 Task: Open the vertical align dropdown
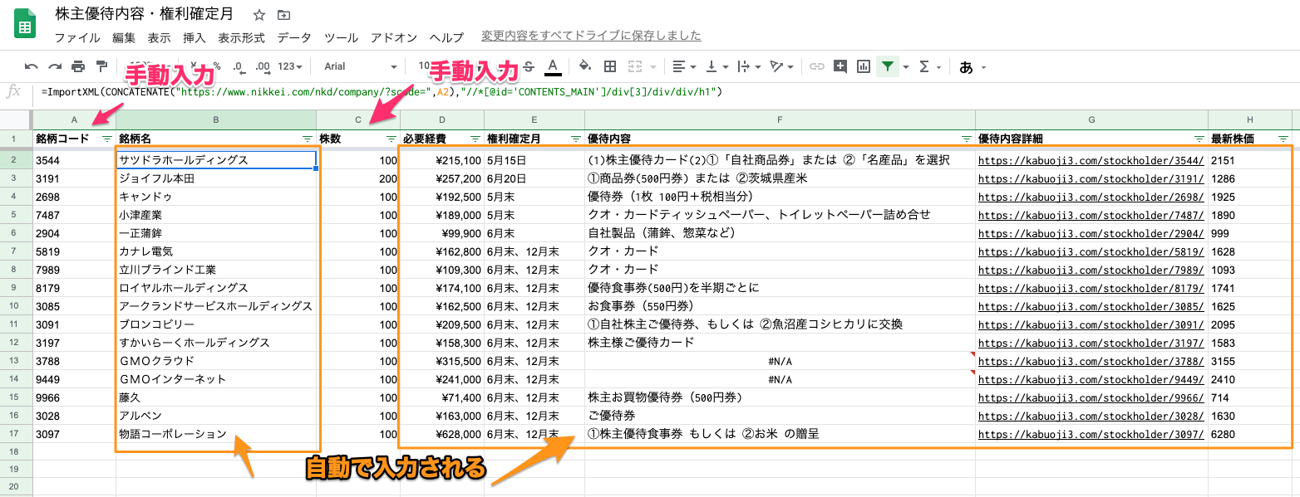(715, 66)
